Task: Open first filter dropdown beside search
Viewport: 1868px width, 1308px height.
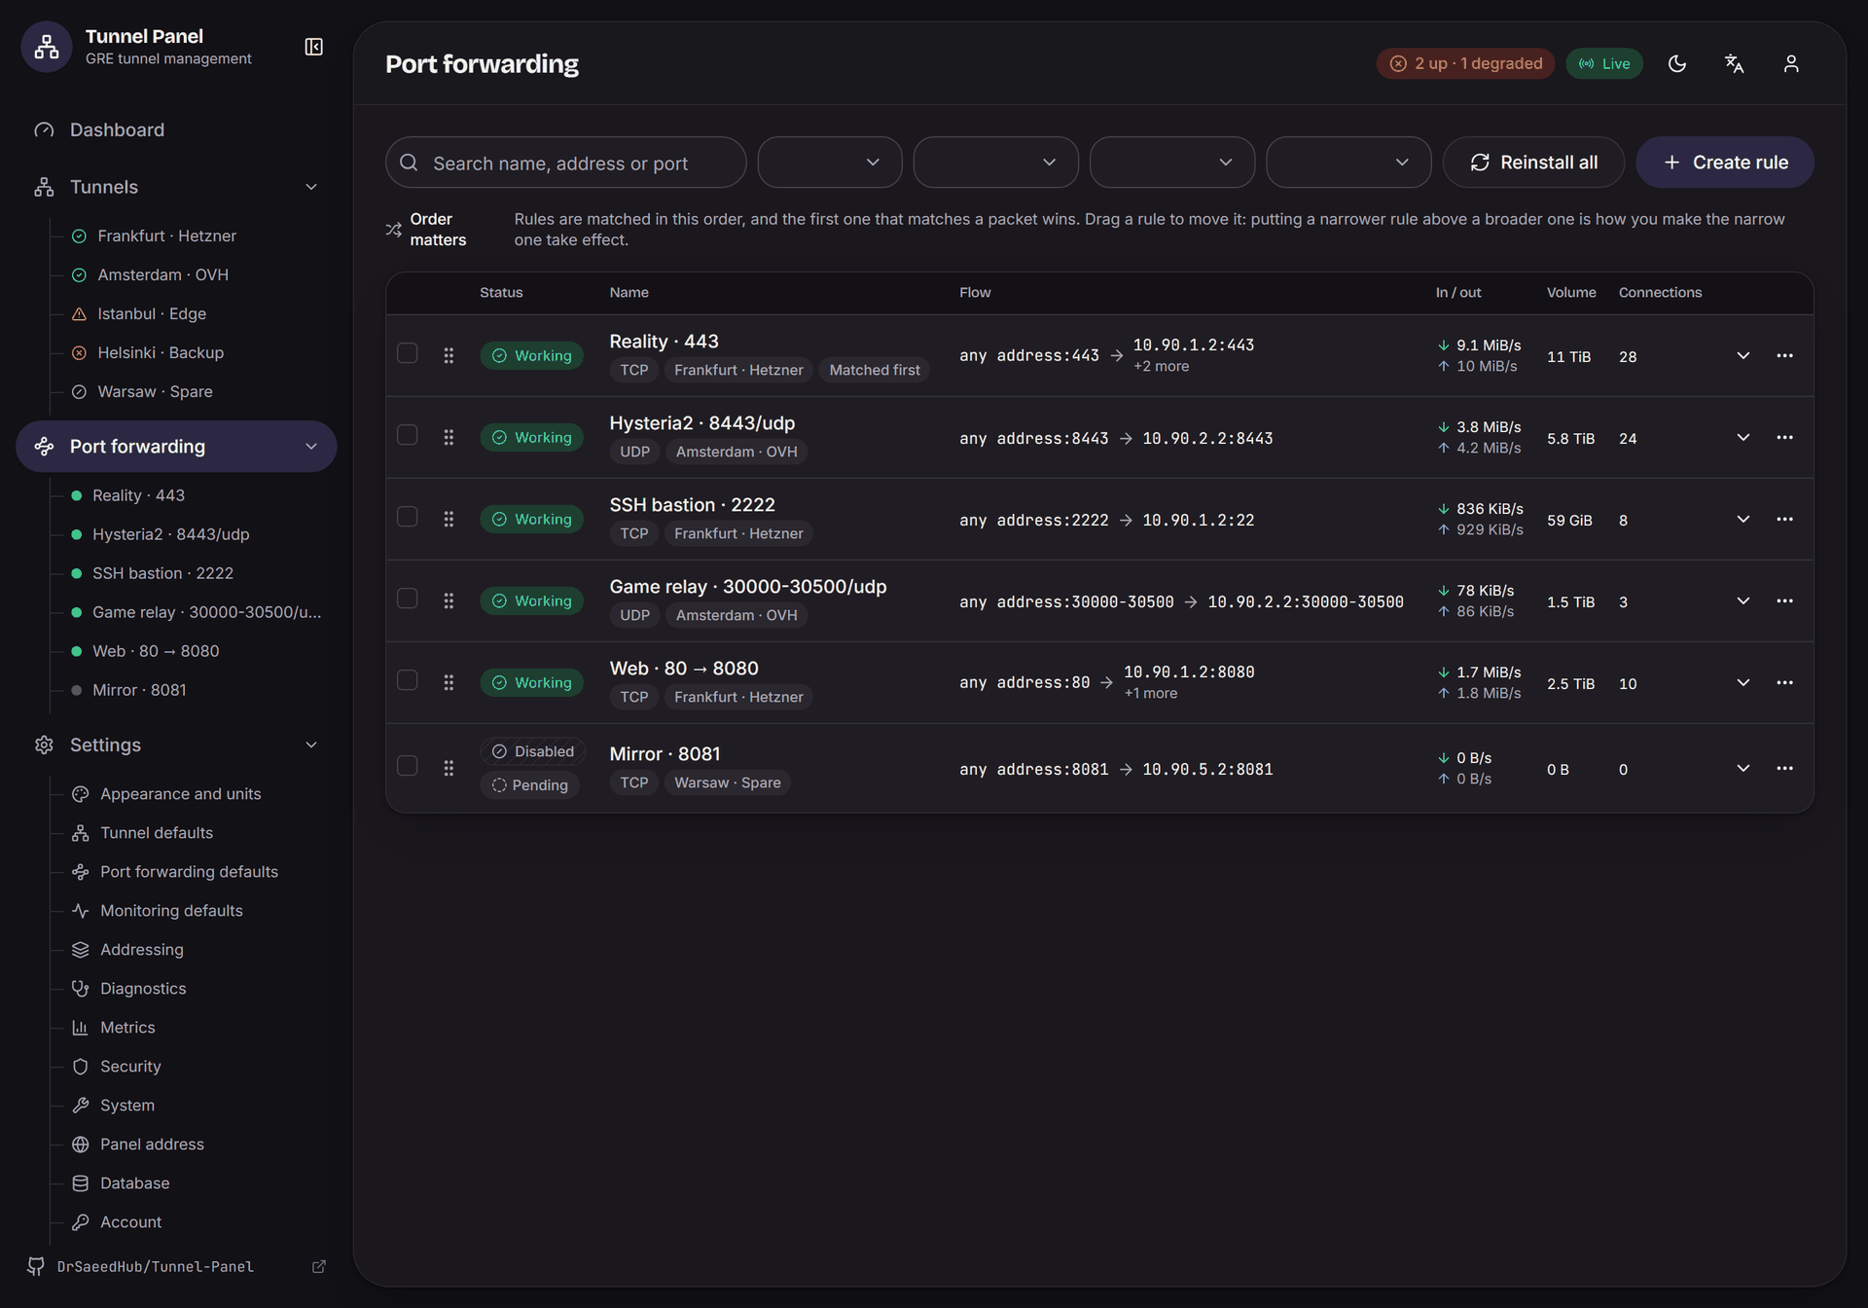Action: tap(830, 163)
